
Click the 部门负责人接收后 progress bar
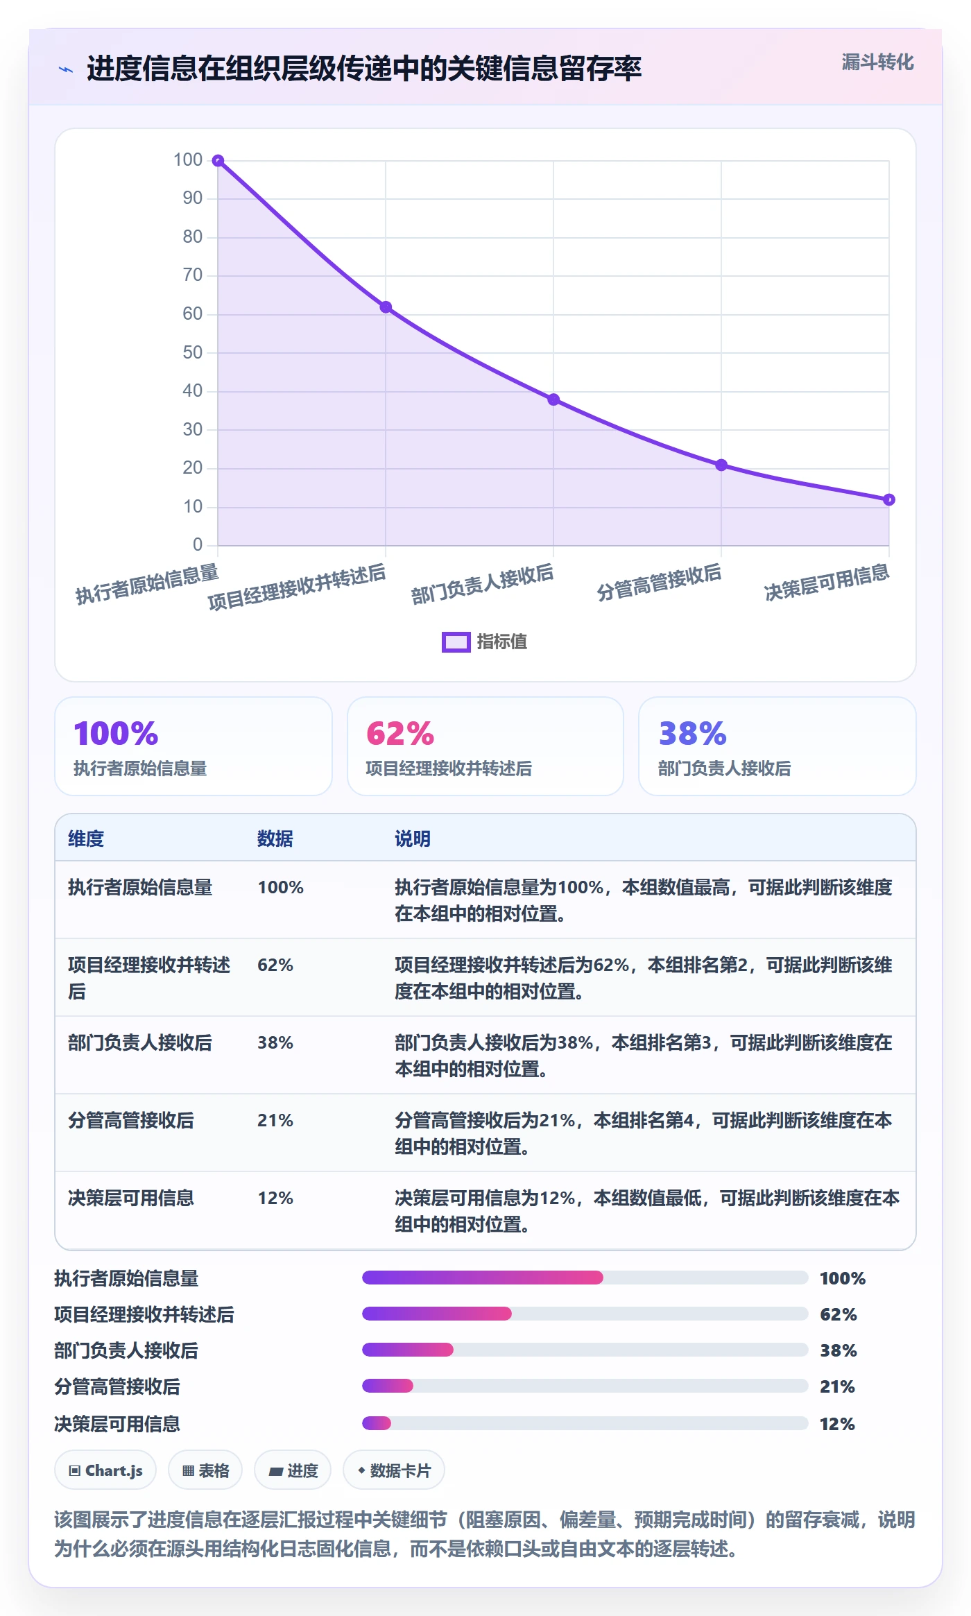click(585, 1350)
